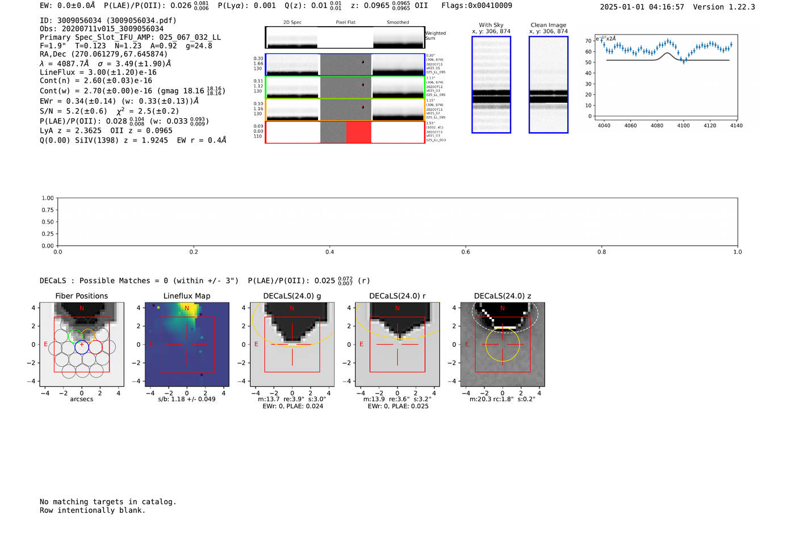Select the blue-bordered 2D spectrum row
Image resolution: width=795 pixels, height=541 pixels.
click(345, 65)
